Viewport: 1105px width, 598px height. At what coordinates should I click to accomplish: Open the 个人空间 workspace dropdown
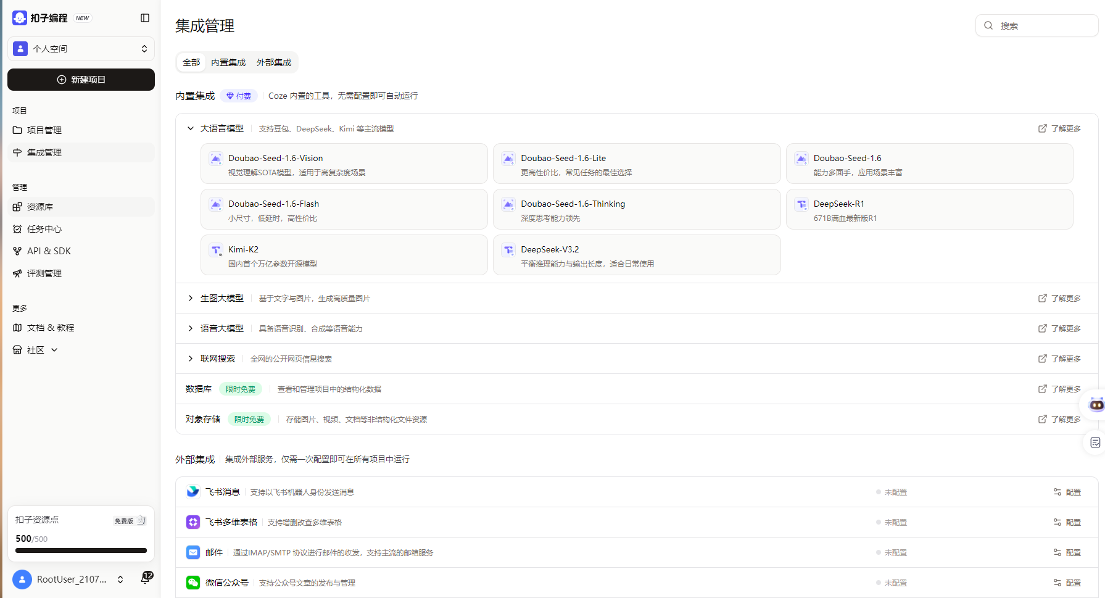(x=81, y=49)
